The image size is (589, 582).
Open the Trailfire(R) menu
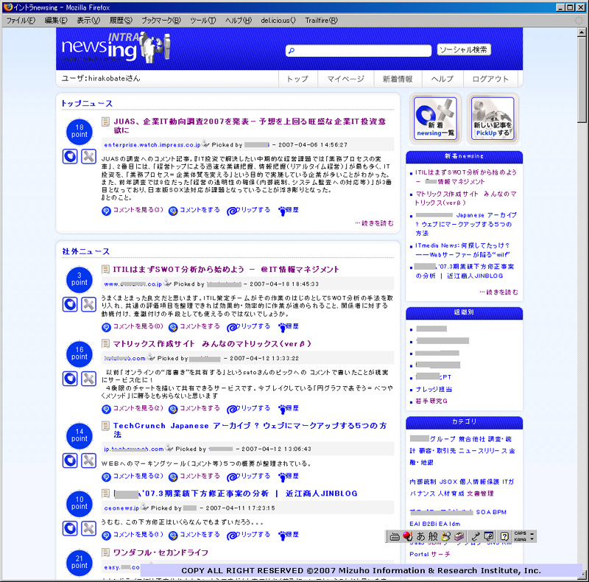(x=321, y=21)
